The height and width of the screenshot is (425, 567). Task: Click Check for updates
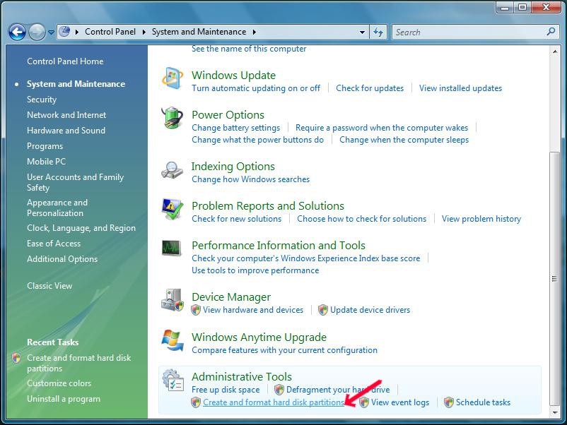(370, 88)
